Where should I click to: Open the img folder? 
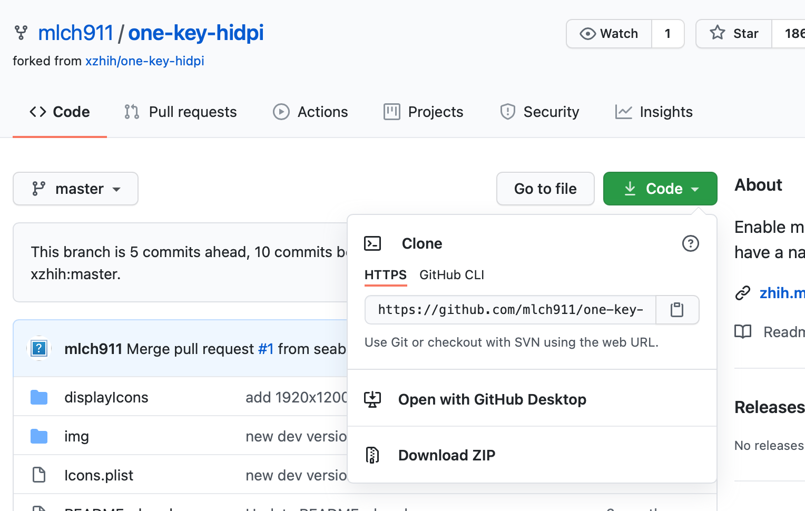[76, 436]
